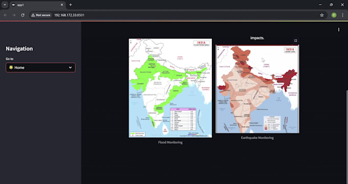
Task: Open the Chrome profile avatar
Action: (x=334, y=15)
